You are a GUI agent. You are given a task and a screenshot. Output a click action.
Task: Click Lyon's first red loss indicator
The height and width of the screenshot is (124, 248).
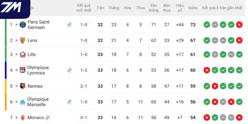207,70
